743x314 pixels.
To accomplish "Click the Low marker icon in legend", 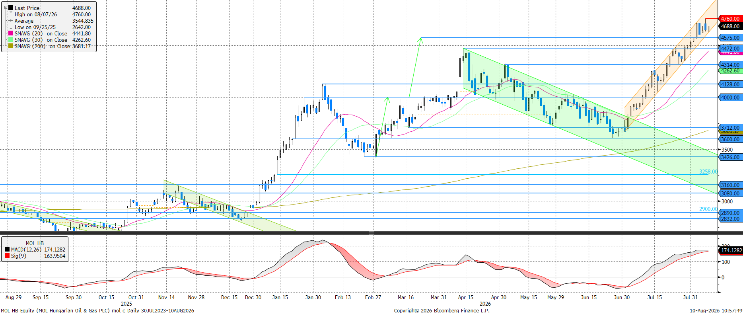I will [11, 27].
